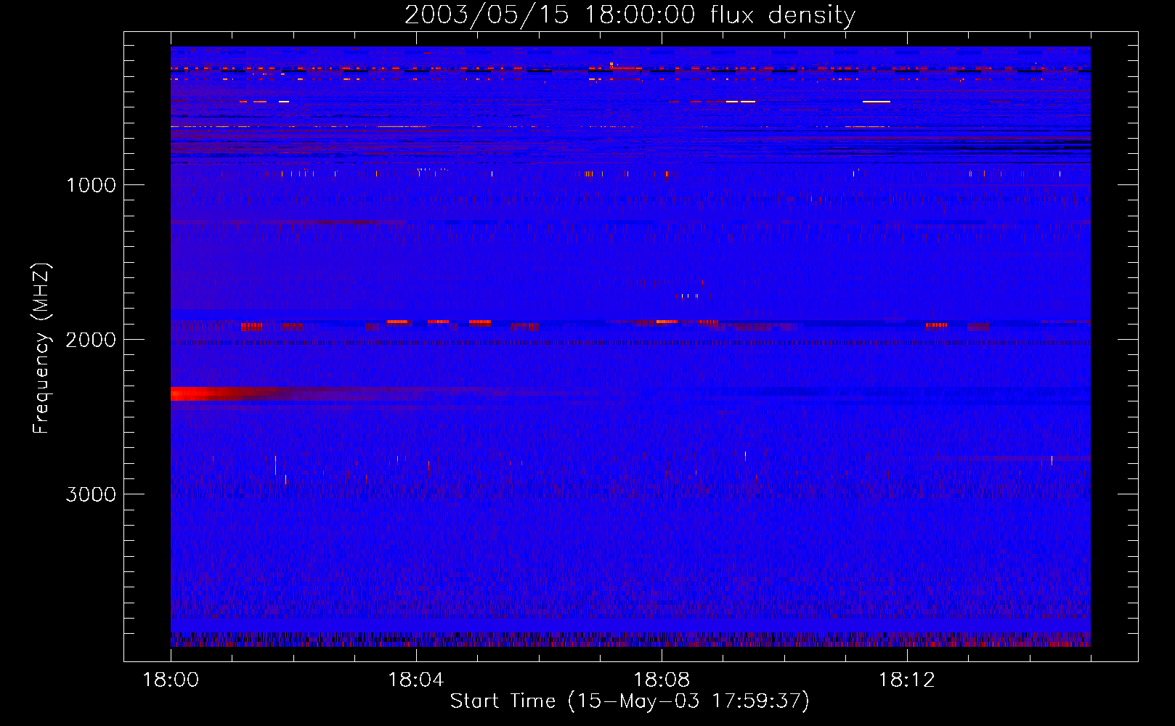Click the 1000 frequency tick label
Viewport: 1175px width, 726px height.
tap(91, 185)
